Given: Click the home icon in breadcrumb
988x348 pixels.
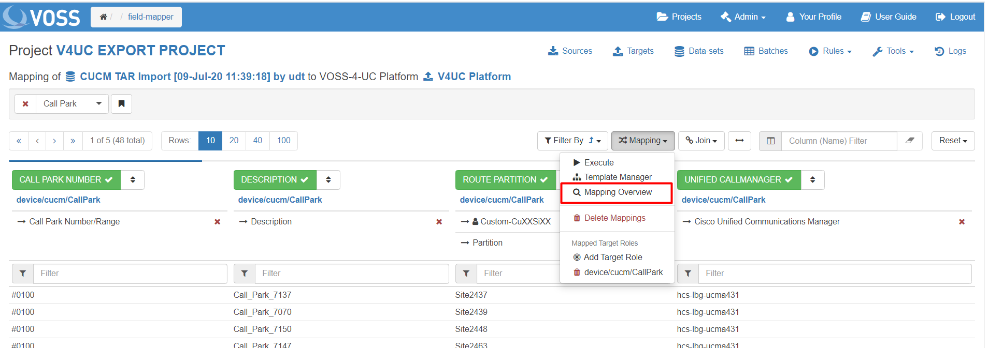Looking at the screenshot, I should pyautogui.click(x=103, y=17).
